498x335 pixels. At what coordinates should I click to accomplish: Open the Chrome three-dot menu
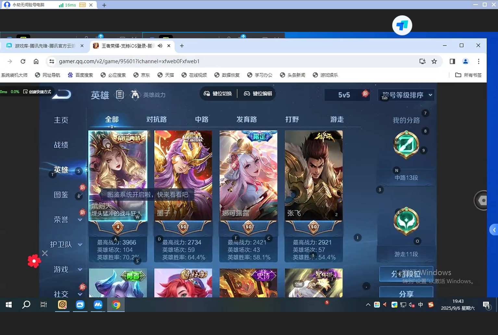(x=479, y=61)
